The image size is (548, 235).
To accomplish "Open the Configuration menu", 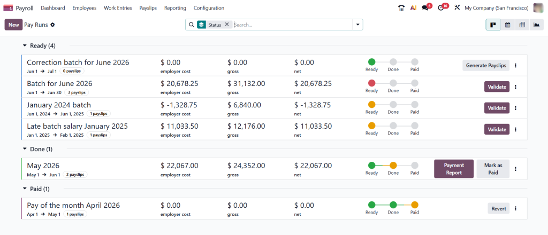I will pos(209,7).
